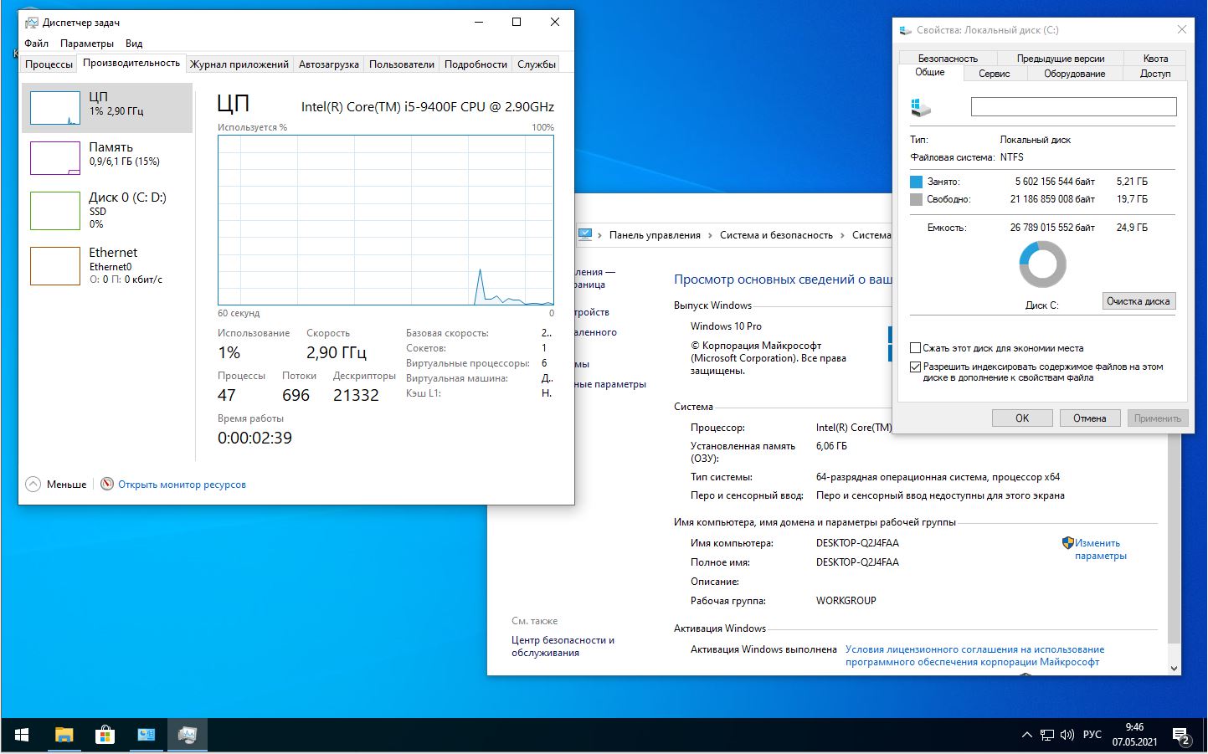Expand arrow after Панель управления breadcrumb

click(x=710, y=235)
